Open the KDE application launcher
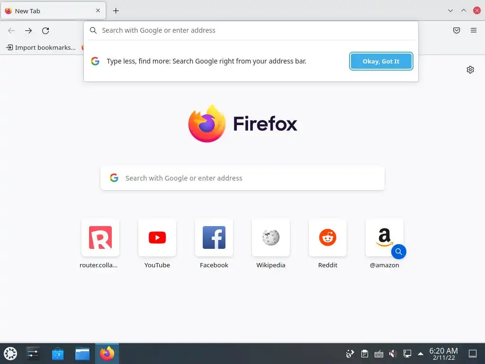Image resolution: width=485 pixels, height=364 pixels. pyautogui.click(x=10, y=354)
